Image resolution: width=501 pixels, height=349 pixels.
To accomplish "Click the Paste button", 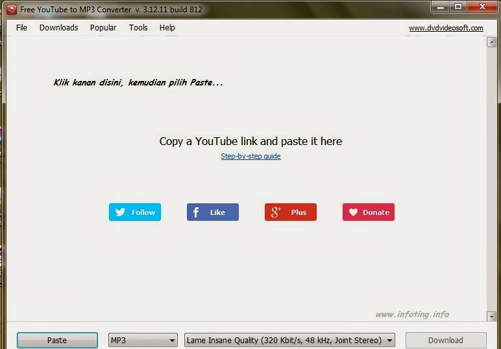I will point(57,340).
